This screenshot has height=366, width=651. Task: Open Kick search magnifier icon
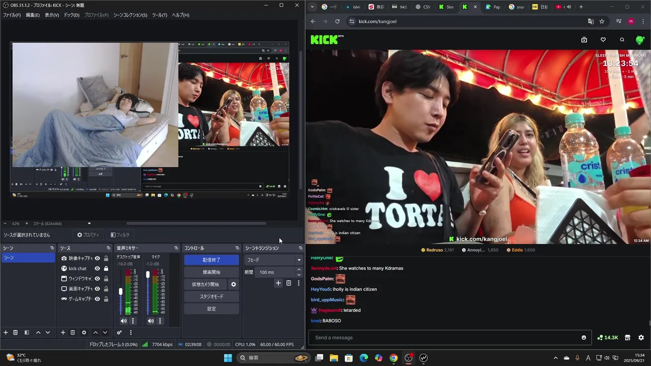(x=622, y=40)
